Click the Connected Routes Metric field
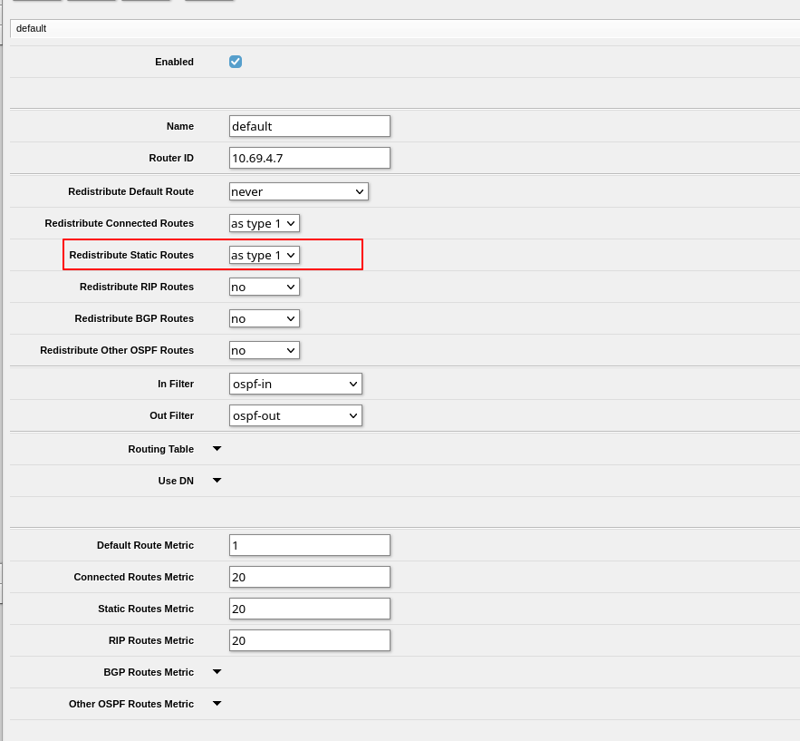Viewport: 800px width, 741px height. click(x=310, y=577)
